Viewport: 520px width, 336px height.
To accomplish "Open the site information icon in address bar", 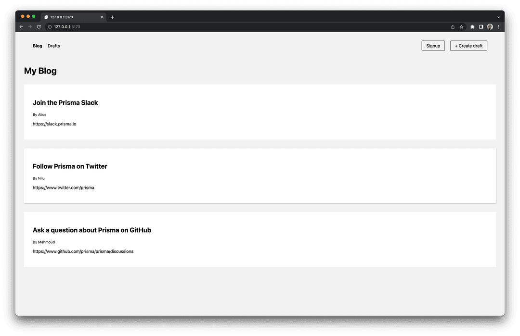I will point(49,27).
